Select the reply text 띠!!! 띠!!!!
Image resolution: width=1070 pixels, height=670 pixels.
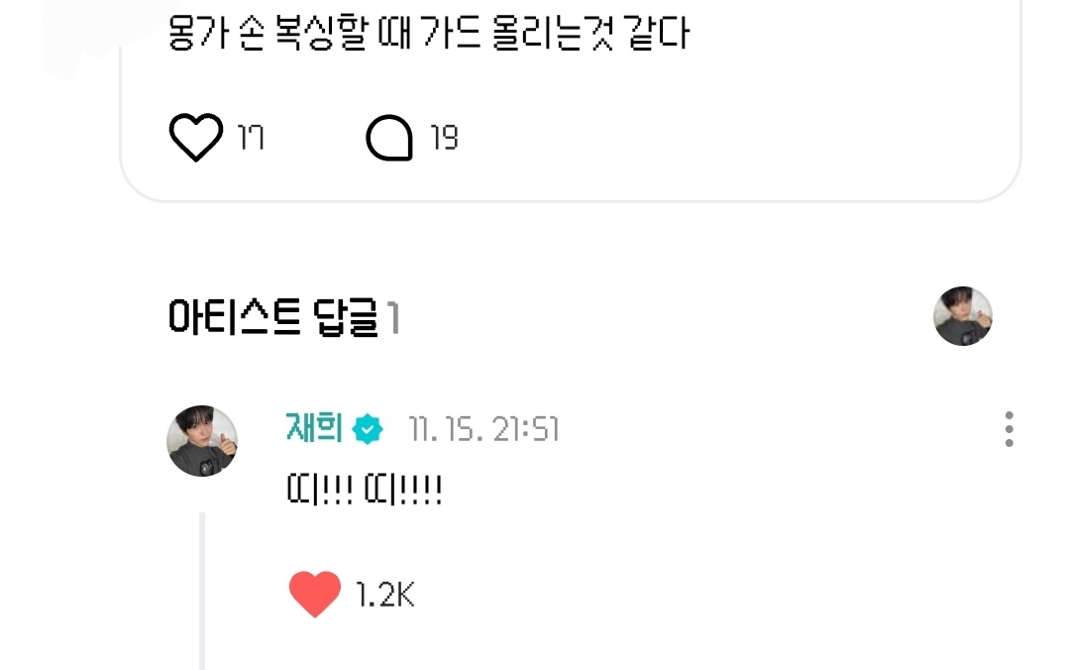click(365, 490)
